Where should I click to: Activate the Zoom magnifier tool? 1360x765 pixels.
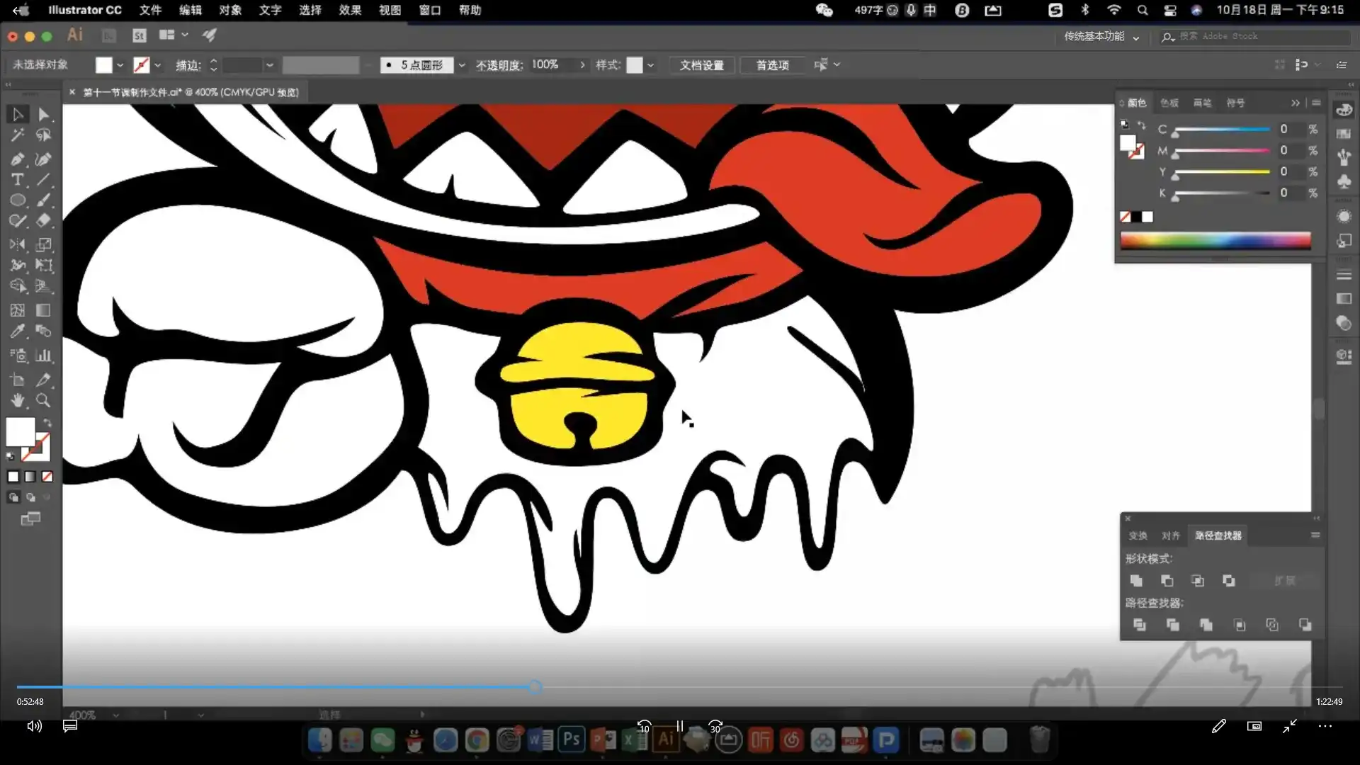click(x=43, y=400)
